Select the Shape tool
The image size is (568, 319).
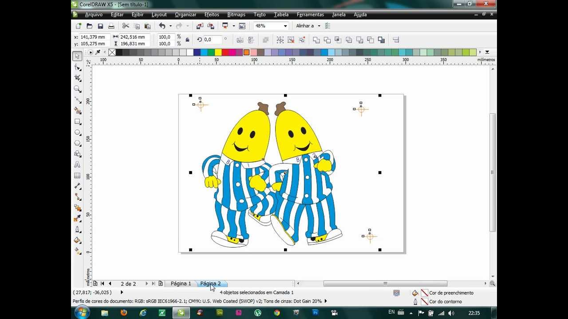coord(77,67)
